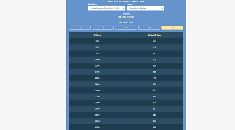The width and height of the screenshot is (235, 130).
Task: Select the row with DP 4200
Action: point(97,127)
